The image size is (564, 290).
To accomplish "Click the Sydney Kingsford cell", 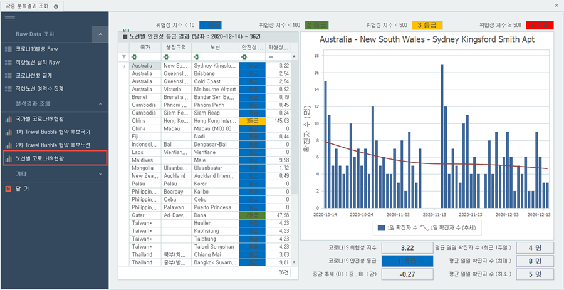I will click(215, 66).
